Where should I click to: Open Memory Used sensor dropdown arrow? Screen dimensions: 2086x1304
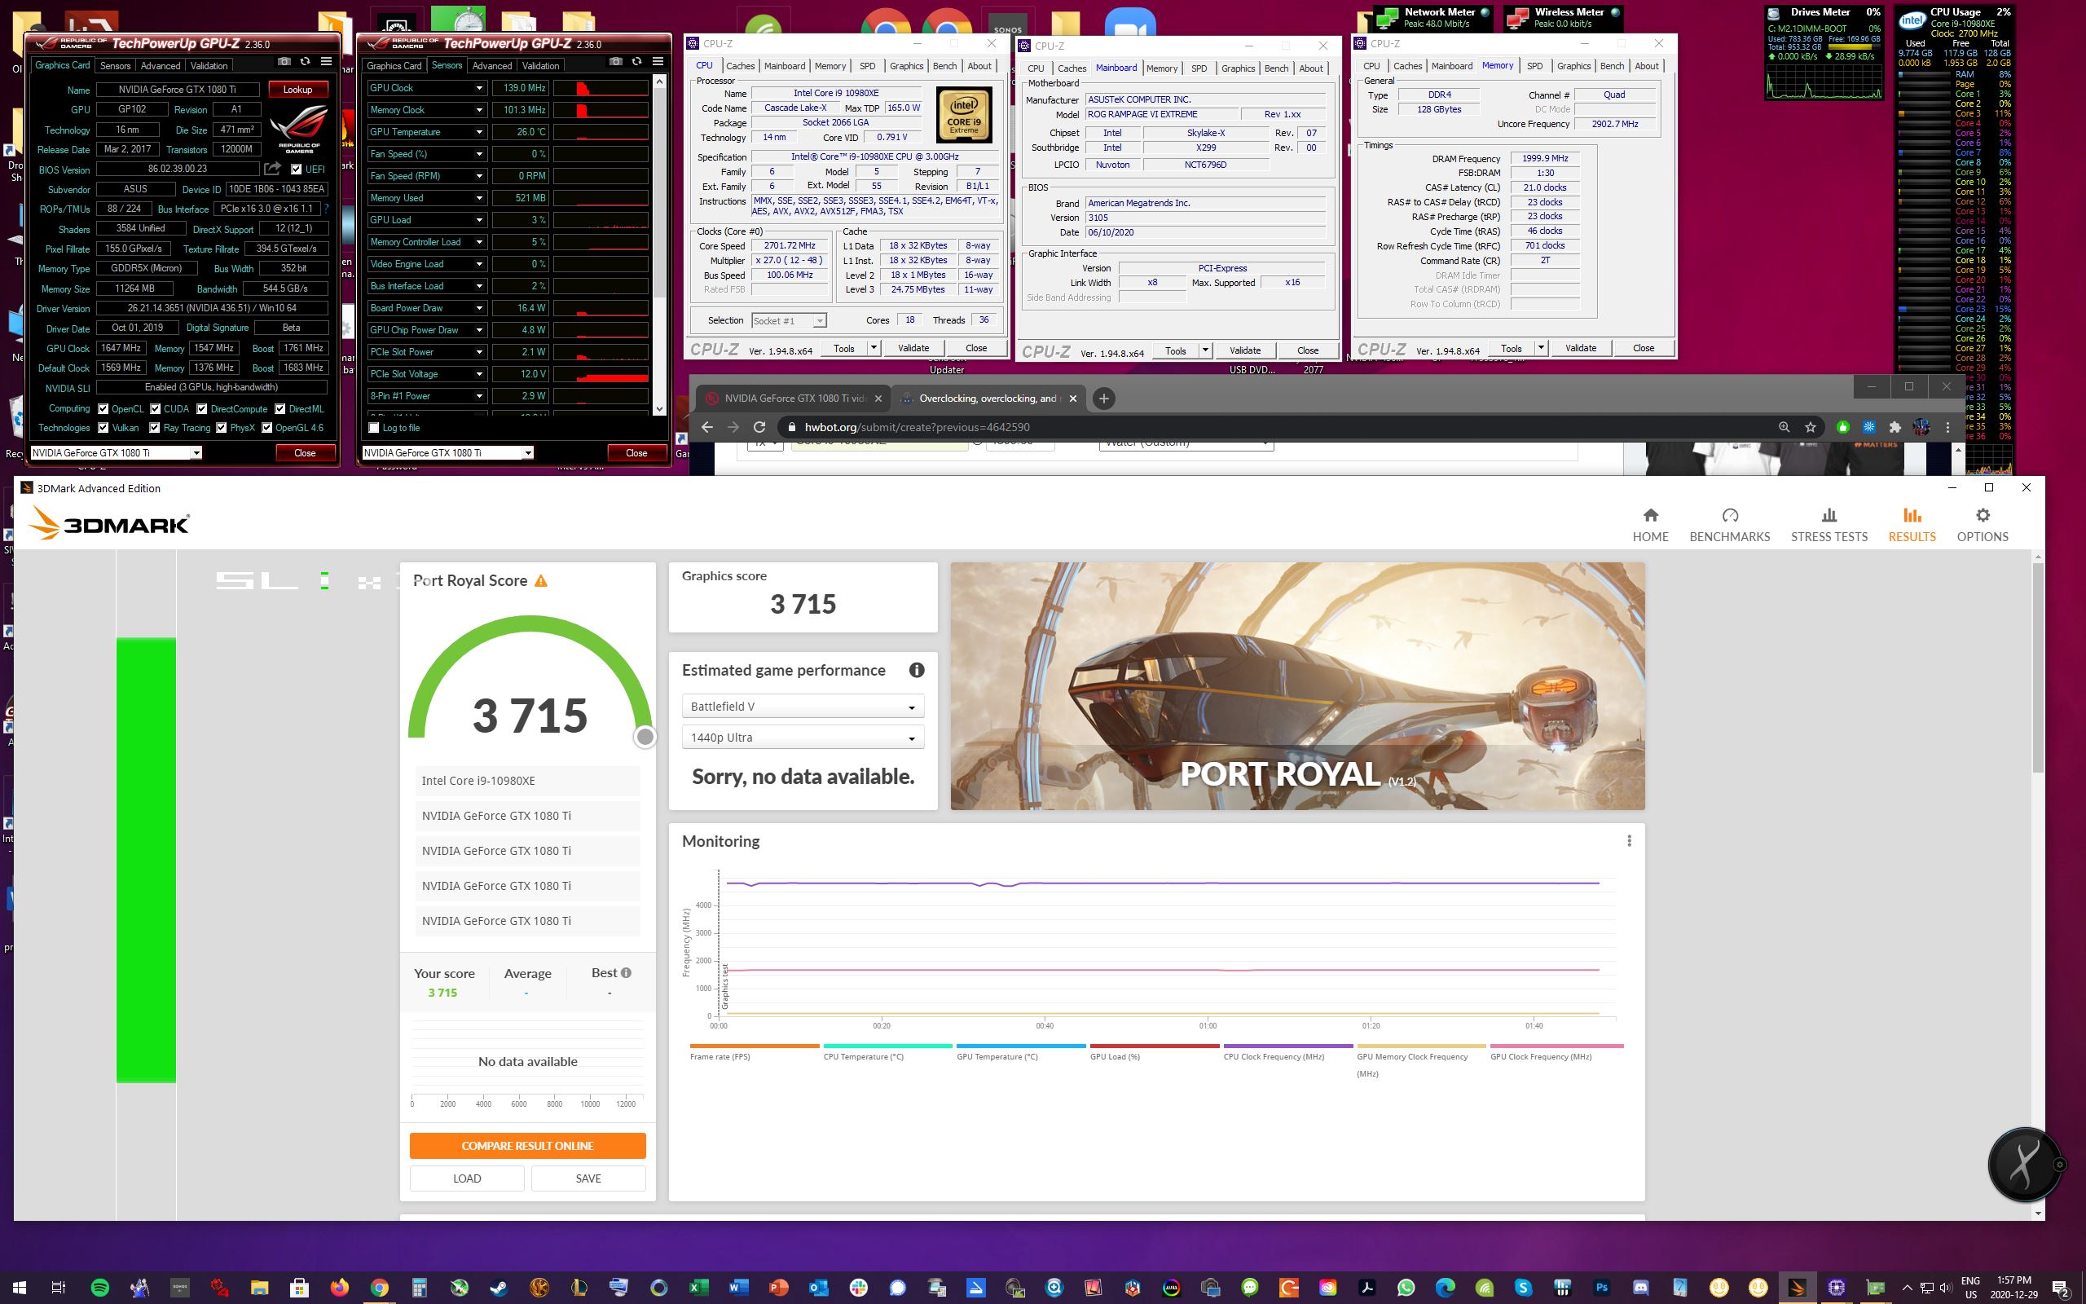click(x=479, y=197)
